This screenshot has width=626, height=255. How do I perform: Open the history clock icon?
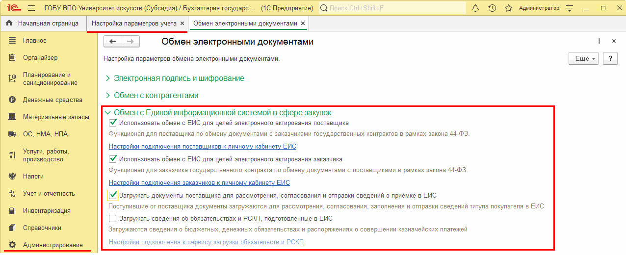492,8
